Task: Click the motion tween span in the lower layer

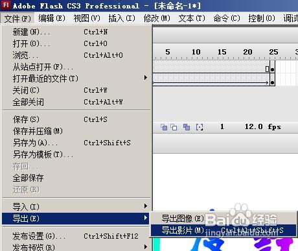Action: coord(211,80)
